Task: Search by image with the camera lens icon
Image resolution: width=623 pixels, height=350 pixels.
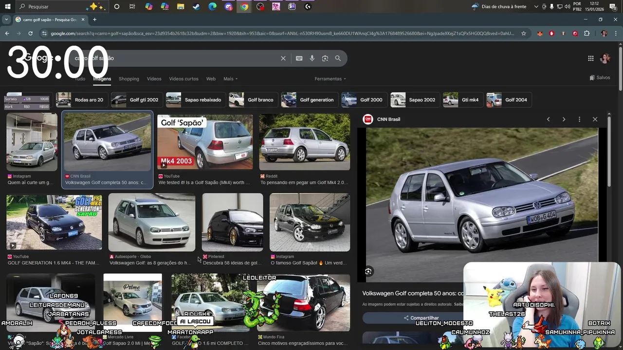Action: coord(325,58)
